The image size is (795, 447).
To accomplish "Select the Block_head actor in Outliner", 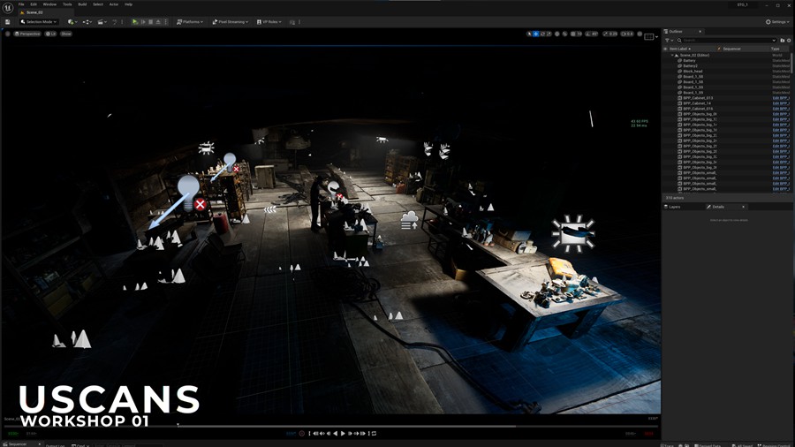I will [x=693, y=72].
